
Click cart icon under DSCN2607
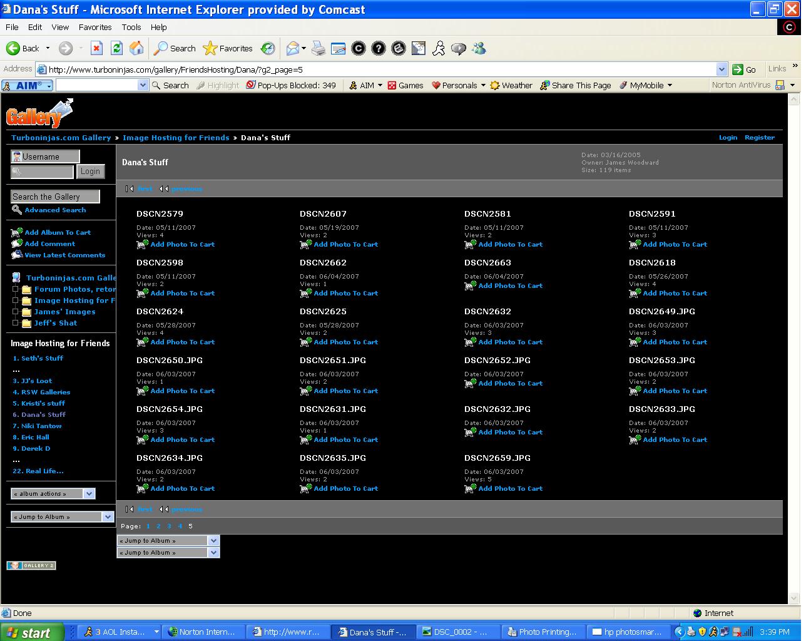click(x=305, y=244)
